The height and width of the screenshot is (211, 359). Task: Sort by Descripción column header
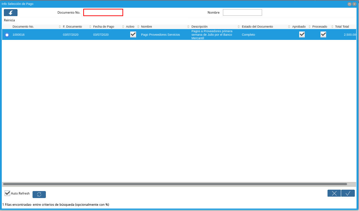[199, 27]
